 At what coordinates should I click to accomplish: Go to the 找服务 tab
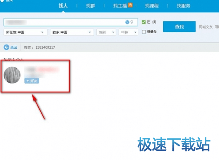tap(183, 6)
